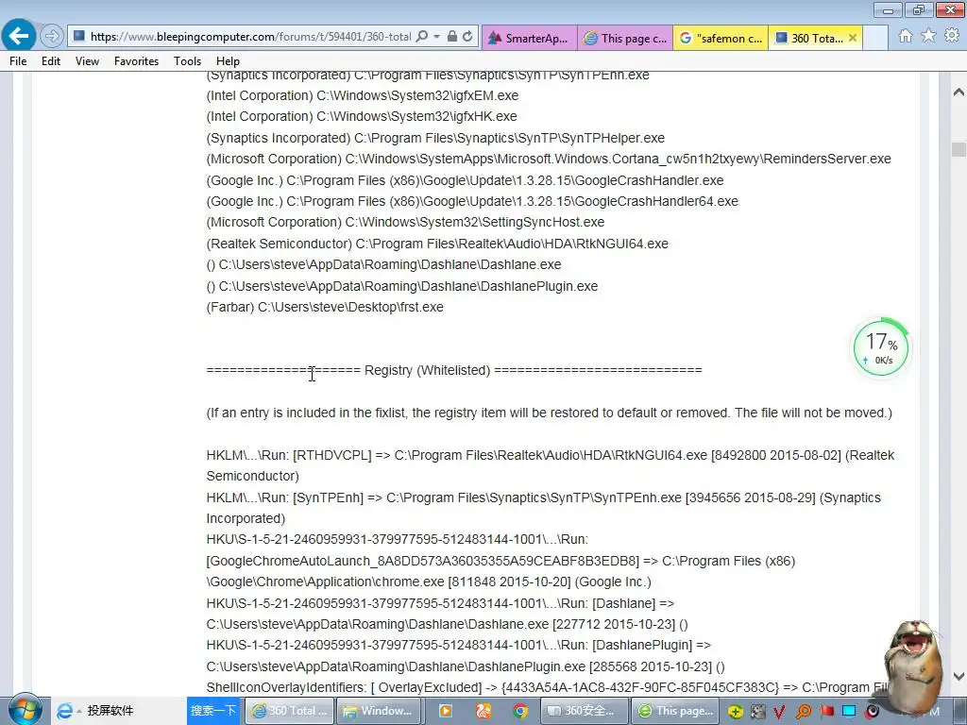Click the vertical scrollbar thumb
Viewport: 967px width, 725px height.
pos(959,150)
